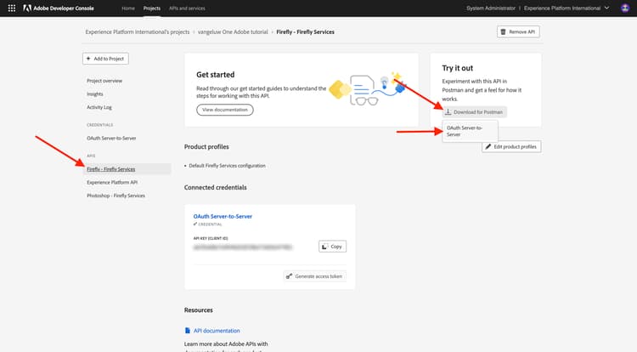
Task: Select OAuth Server-to-Server under Credentials sidebar
Action: tap(111, 139)
